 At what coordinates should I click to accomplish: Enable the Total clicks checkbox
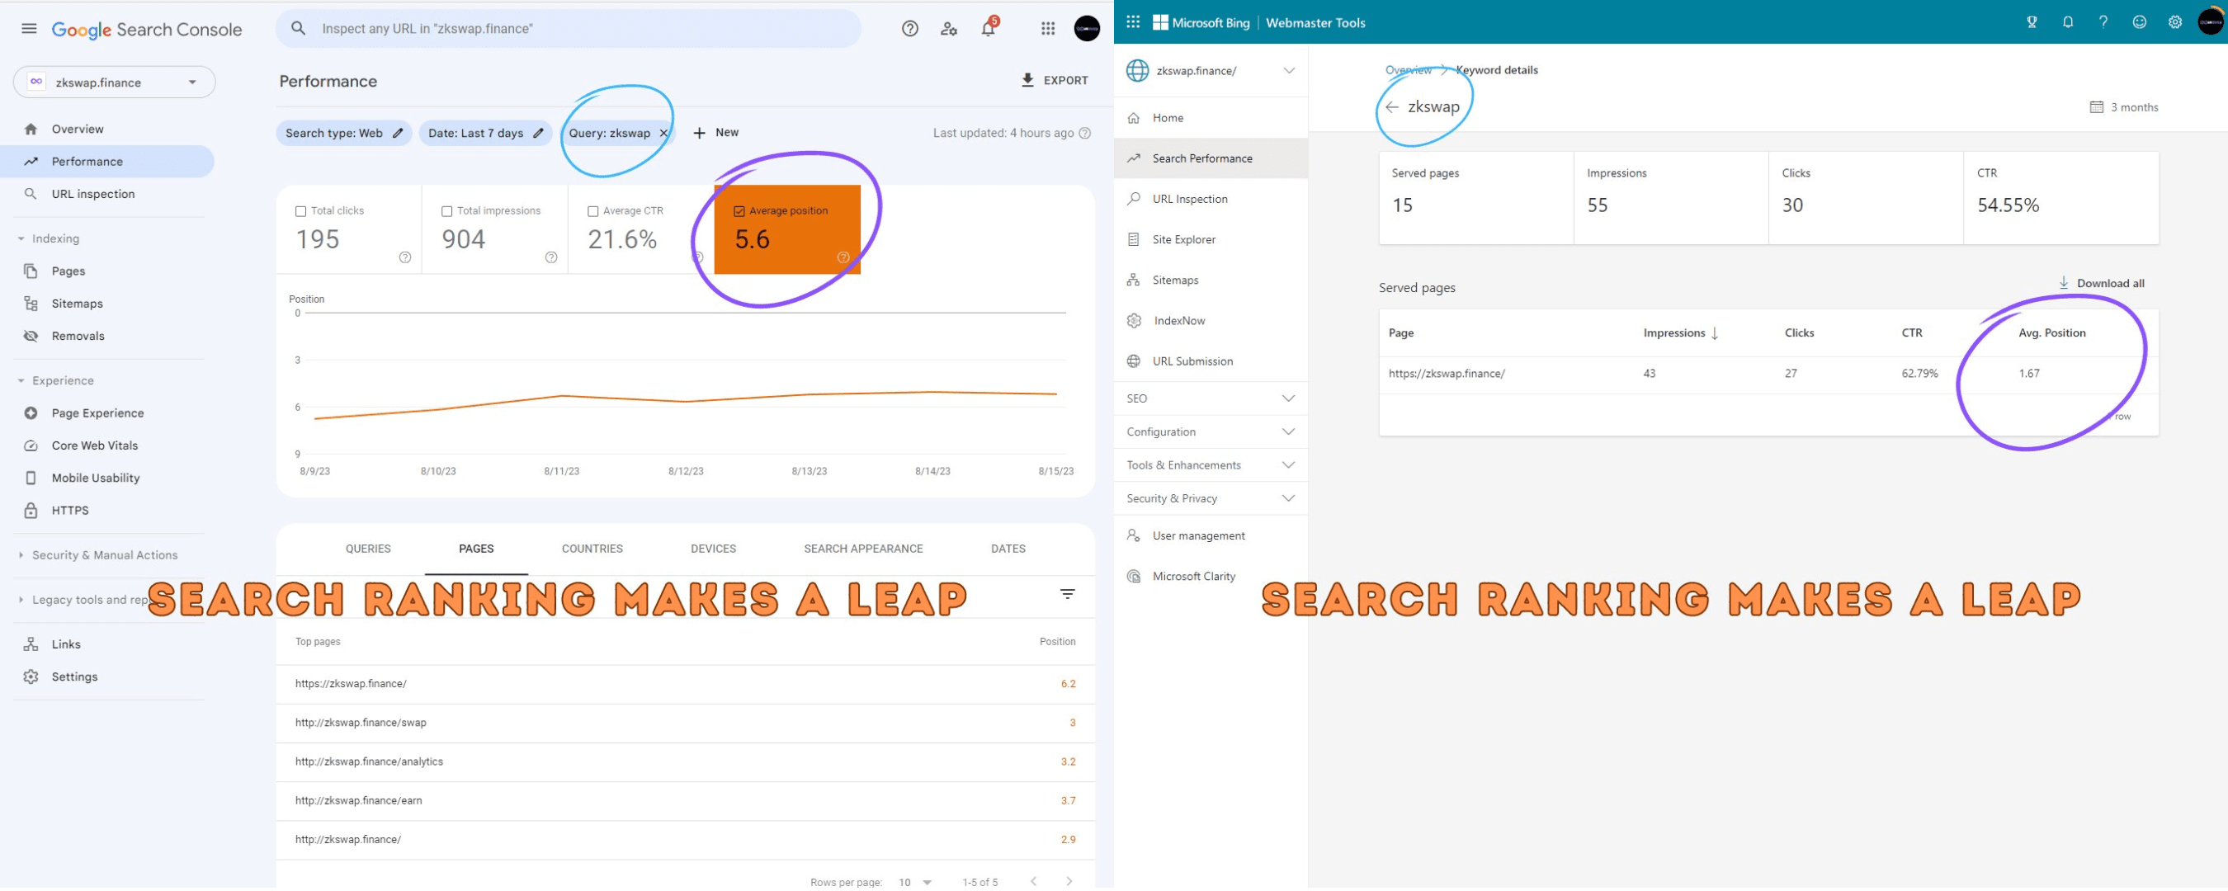coord(301,211)
